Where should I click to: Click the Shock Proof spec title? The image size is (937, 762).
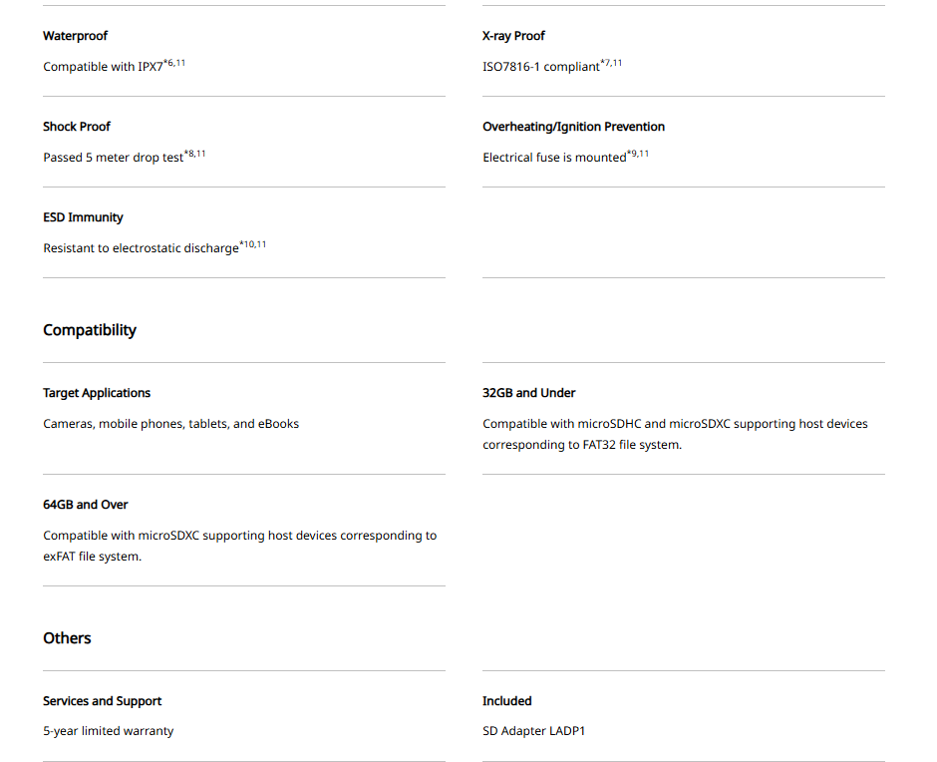coord(77,127)
